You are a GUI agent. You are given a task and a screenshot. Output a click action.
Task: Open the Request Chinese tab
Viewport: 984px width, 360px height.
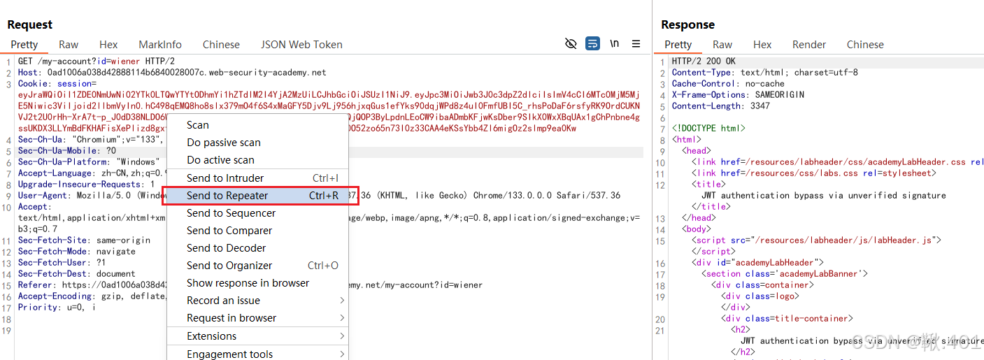221,44
